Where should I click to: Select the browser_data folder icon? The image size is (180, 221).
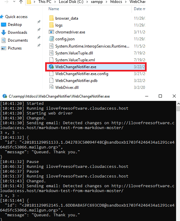pos(51,18)
